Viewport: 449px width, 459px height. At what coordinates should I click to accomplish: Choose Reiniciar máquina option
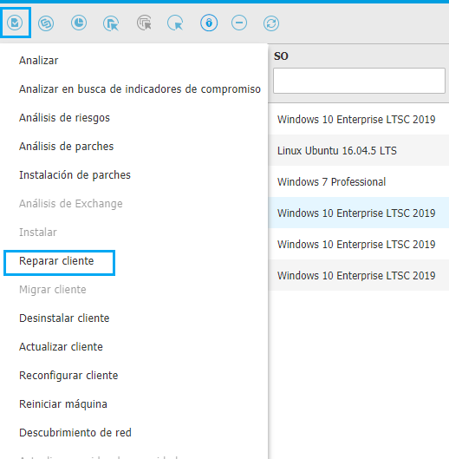click(x=63, y=404)
